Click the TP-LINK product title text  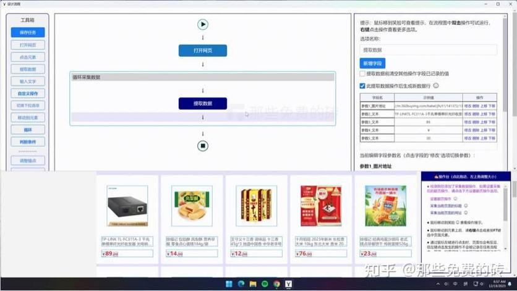[x=127, y=241]
